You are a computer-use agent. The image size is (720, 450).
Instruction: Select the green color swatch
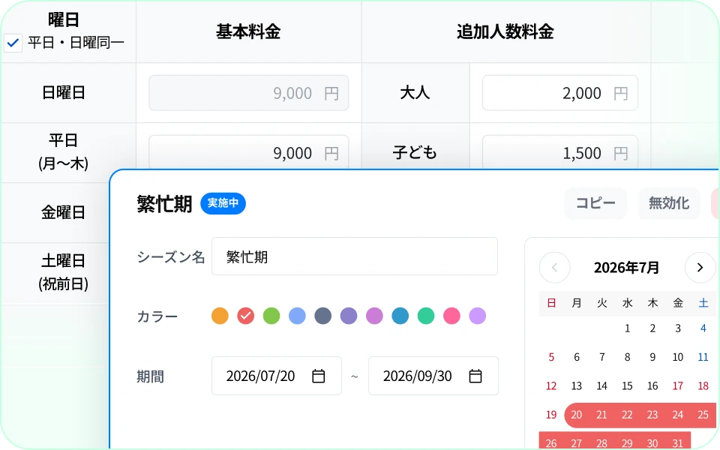point(271,316)
